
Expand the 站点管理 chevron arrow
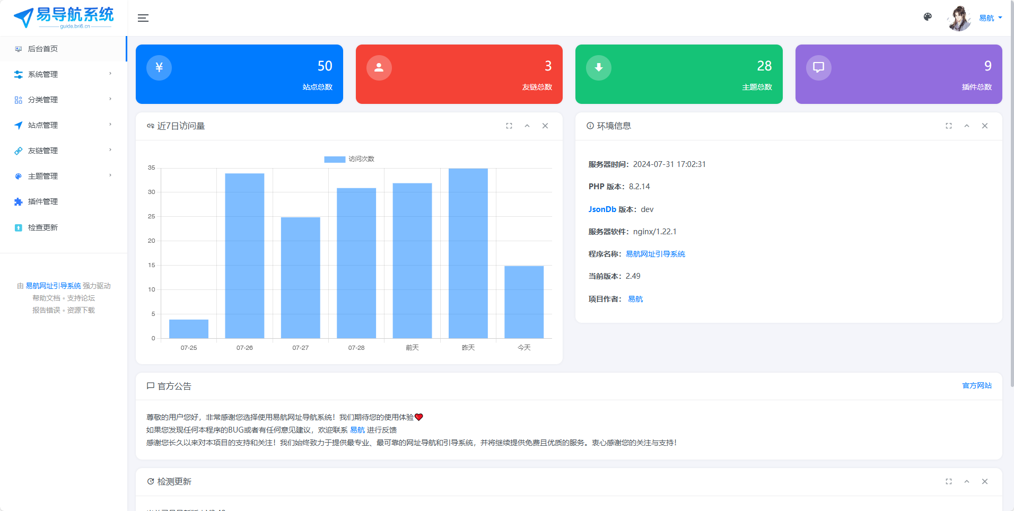(110, 125)
